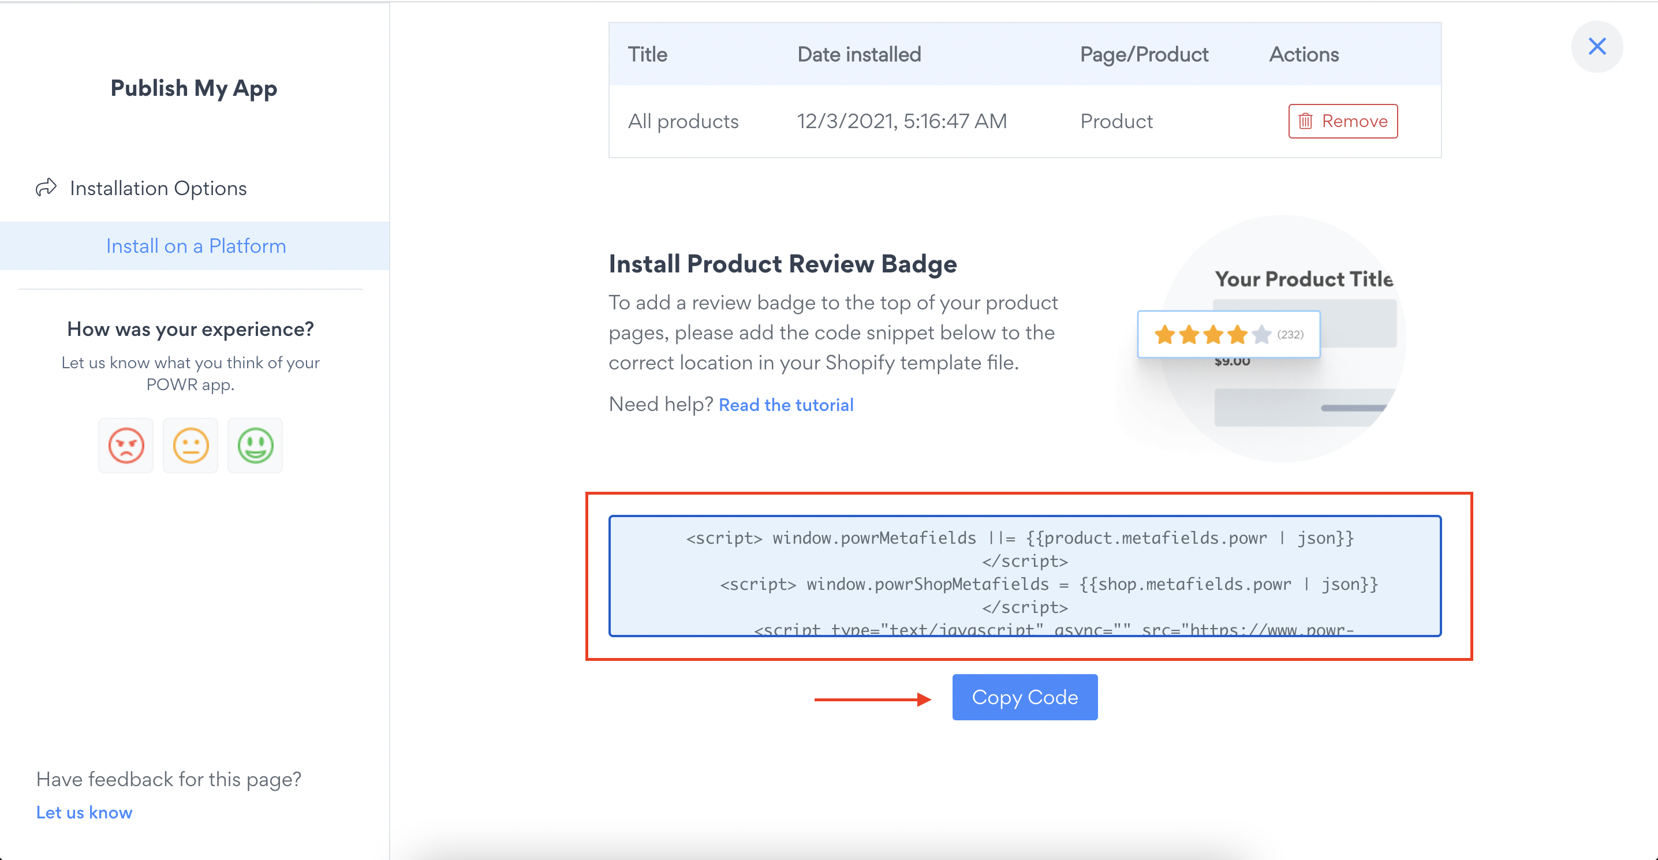The height and width of the screenshot is (860, 1658).
Task: Click the Title column header
Action: [648, 54]
